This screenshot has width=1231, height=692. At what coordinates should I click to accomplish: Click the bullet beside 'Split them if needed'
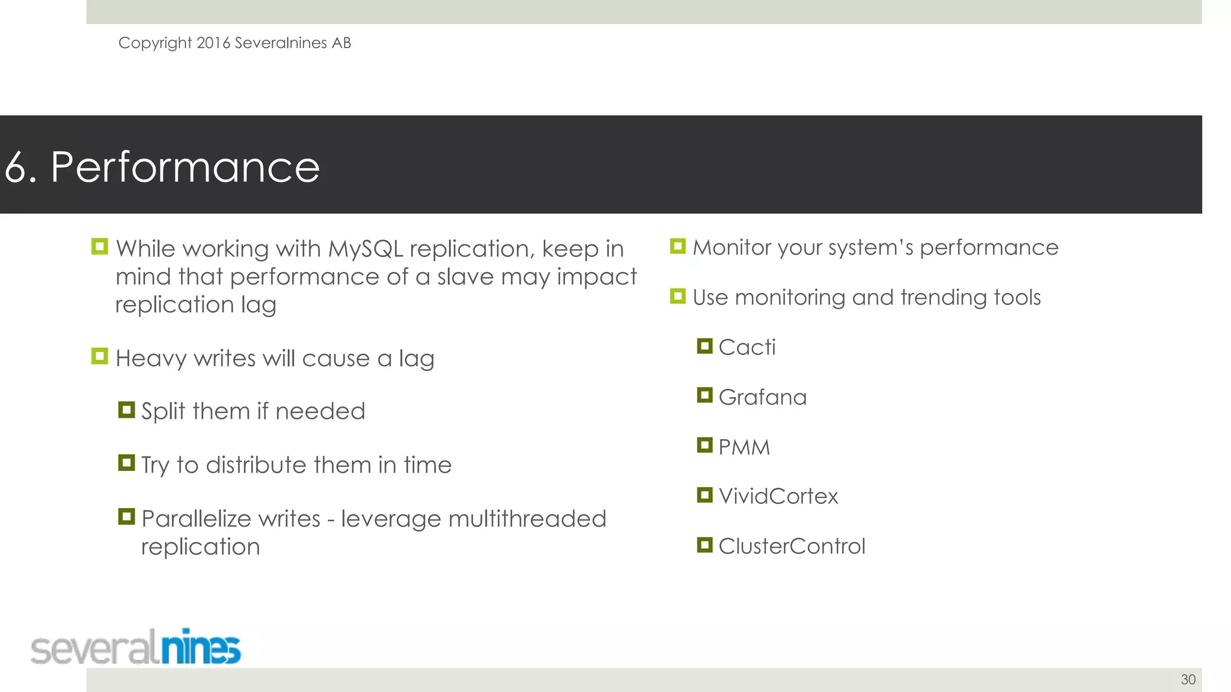[x=126, y=410]
